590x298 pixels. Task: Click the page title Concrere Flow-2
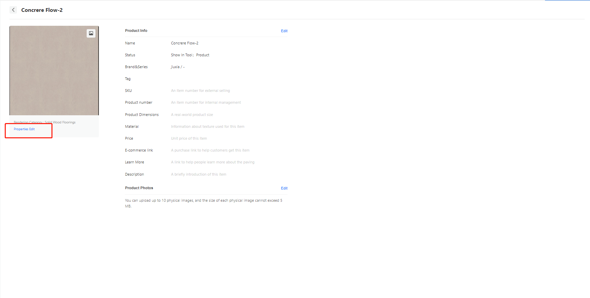point(42,10)
